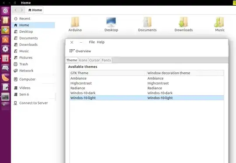
Task: Switch to the Fonts tab
Action: tap(106, 60)
